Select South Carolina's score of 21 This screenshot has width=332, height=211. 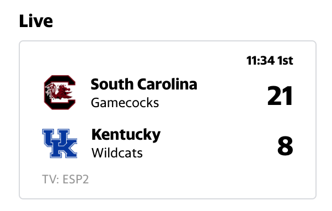[x=280, y=96]
